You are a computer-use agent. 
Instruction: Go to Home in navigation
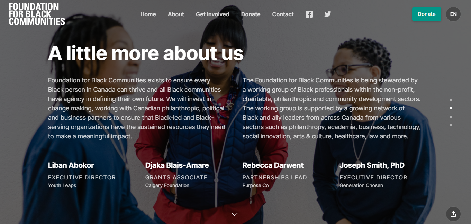(148, 14)
